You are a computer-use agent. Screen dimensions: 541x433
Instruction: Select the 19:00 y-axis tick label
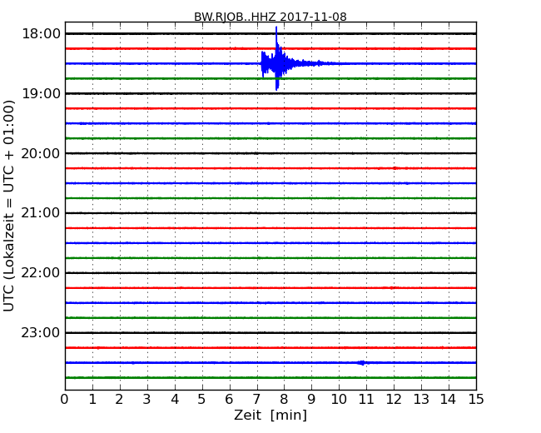coord(41,93)
